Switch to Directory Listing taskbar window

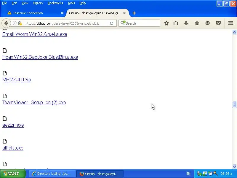pyautogui.click(x=52, y=174)
